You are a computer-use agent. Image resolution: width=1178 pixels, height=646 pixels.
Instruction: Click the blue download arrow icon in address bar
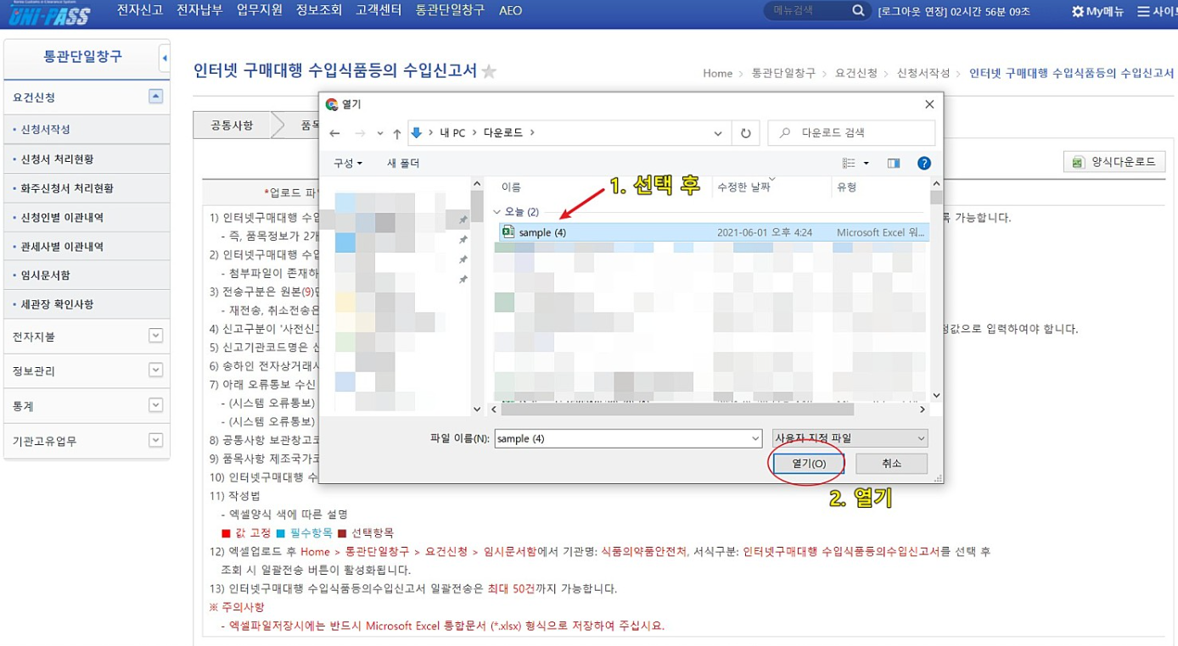click(x=416, y=132)
